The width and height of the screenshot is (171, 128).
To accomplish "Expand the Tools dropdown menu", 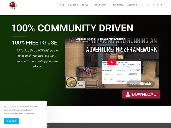I will tap(86, 5).
